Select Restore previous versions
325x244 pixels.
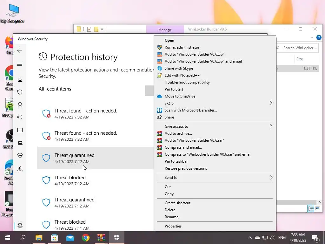(215, 168)
